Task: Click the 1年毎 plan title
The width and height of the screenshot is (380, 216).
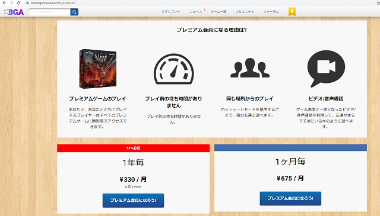Action: point(133,163)
